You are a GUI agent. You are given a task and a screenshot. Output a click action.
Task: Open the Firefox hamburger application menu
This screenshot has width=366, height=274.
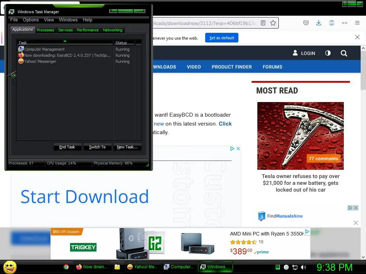point(357,23)
